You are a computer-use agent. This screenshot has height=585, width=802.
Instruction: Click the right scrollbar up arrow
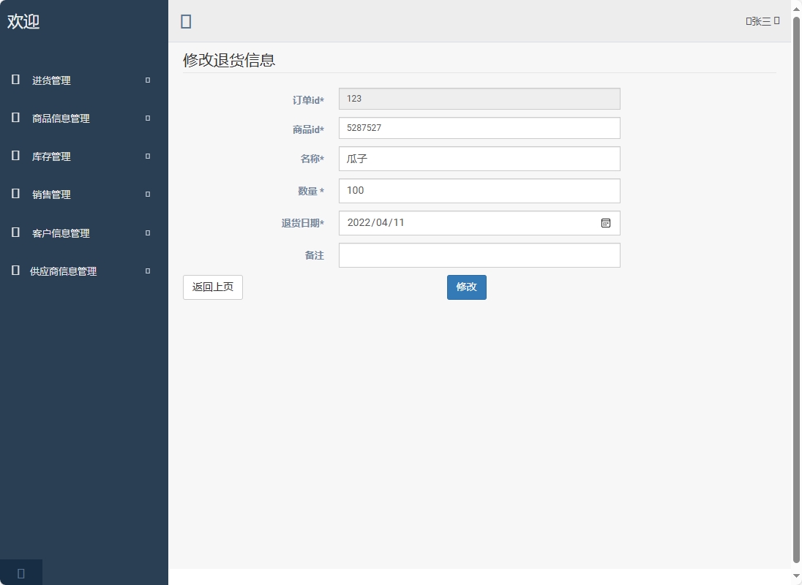797,9
